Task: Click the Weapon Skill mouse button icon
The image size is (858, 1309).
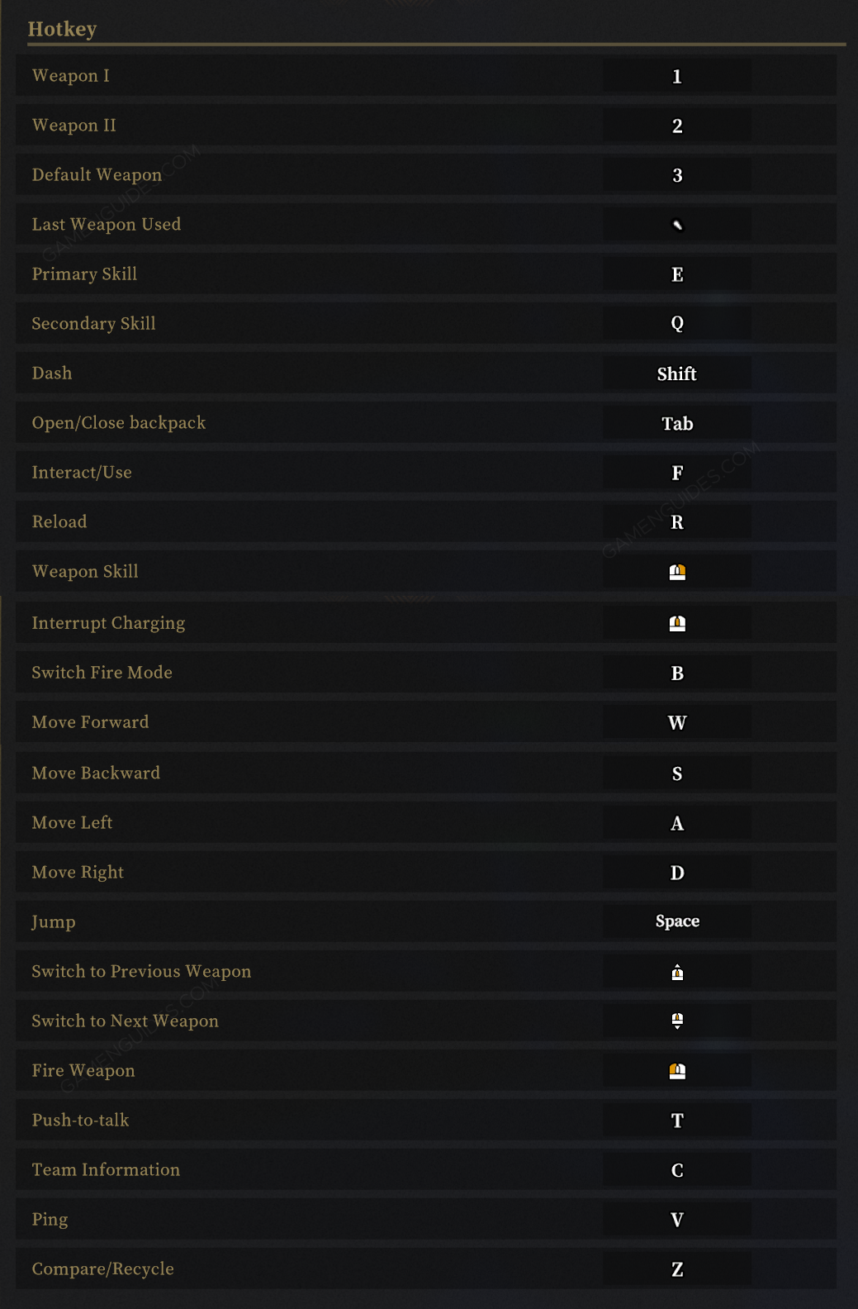Action: point(677,572)
